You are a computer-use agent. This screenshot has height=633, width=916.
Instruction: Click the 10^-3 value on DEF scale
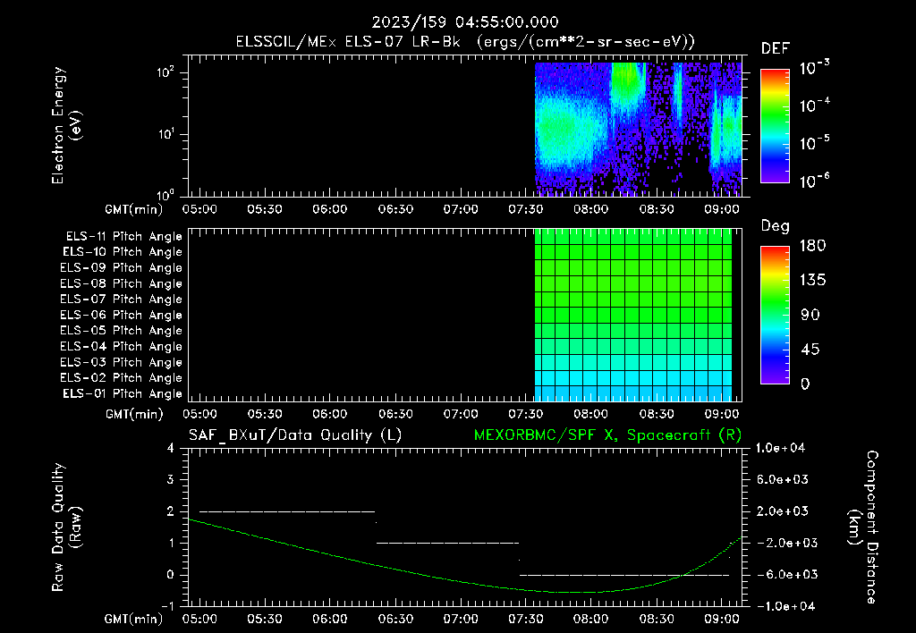coord(814,67)
